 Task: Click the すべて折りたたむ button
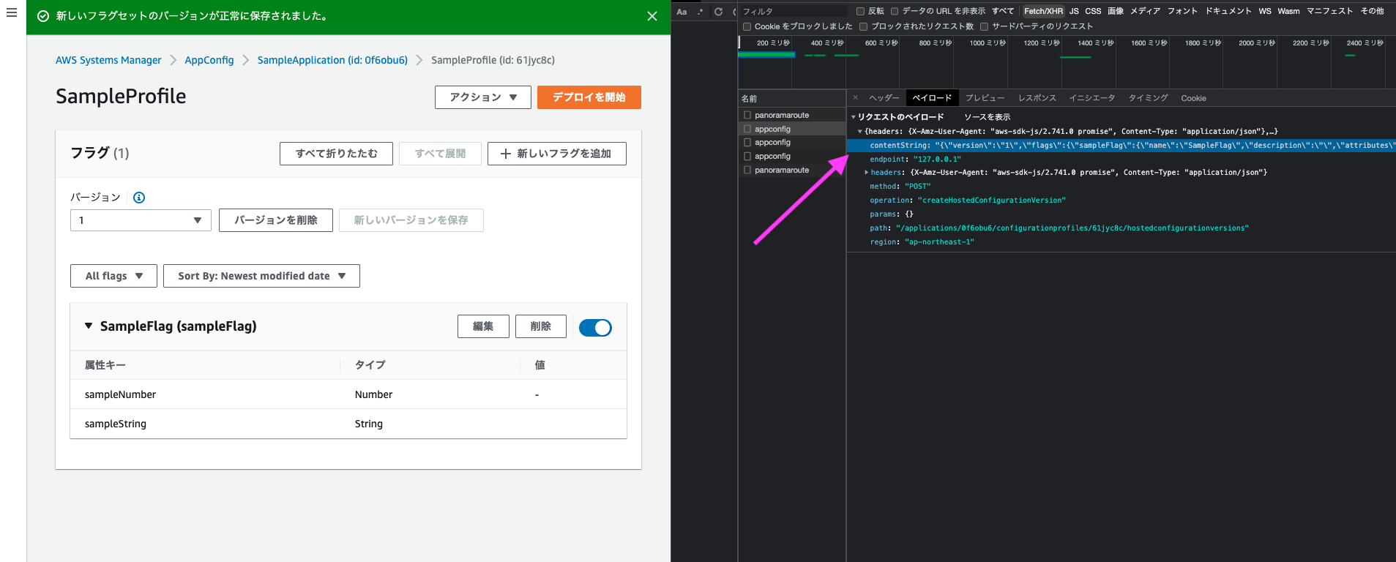[x=336, y=154]
